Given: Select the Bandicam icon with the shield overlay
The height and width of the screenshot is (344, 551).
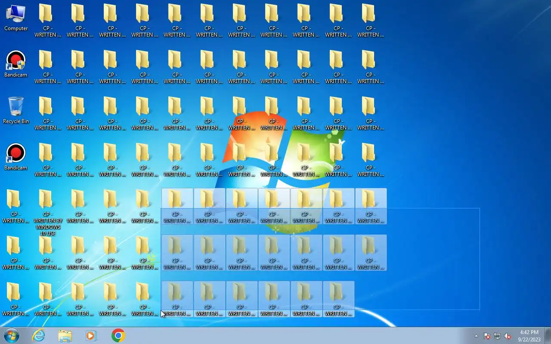Looking at the screenshot, I should (16, 64).
